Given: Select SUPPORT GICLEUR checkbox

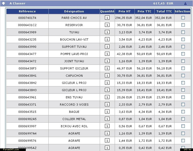Looking at the screenshot, I should pyautogui.click(x=183, y=68).
